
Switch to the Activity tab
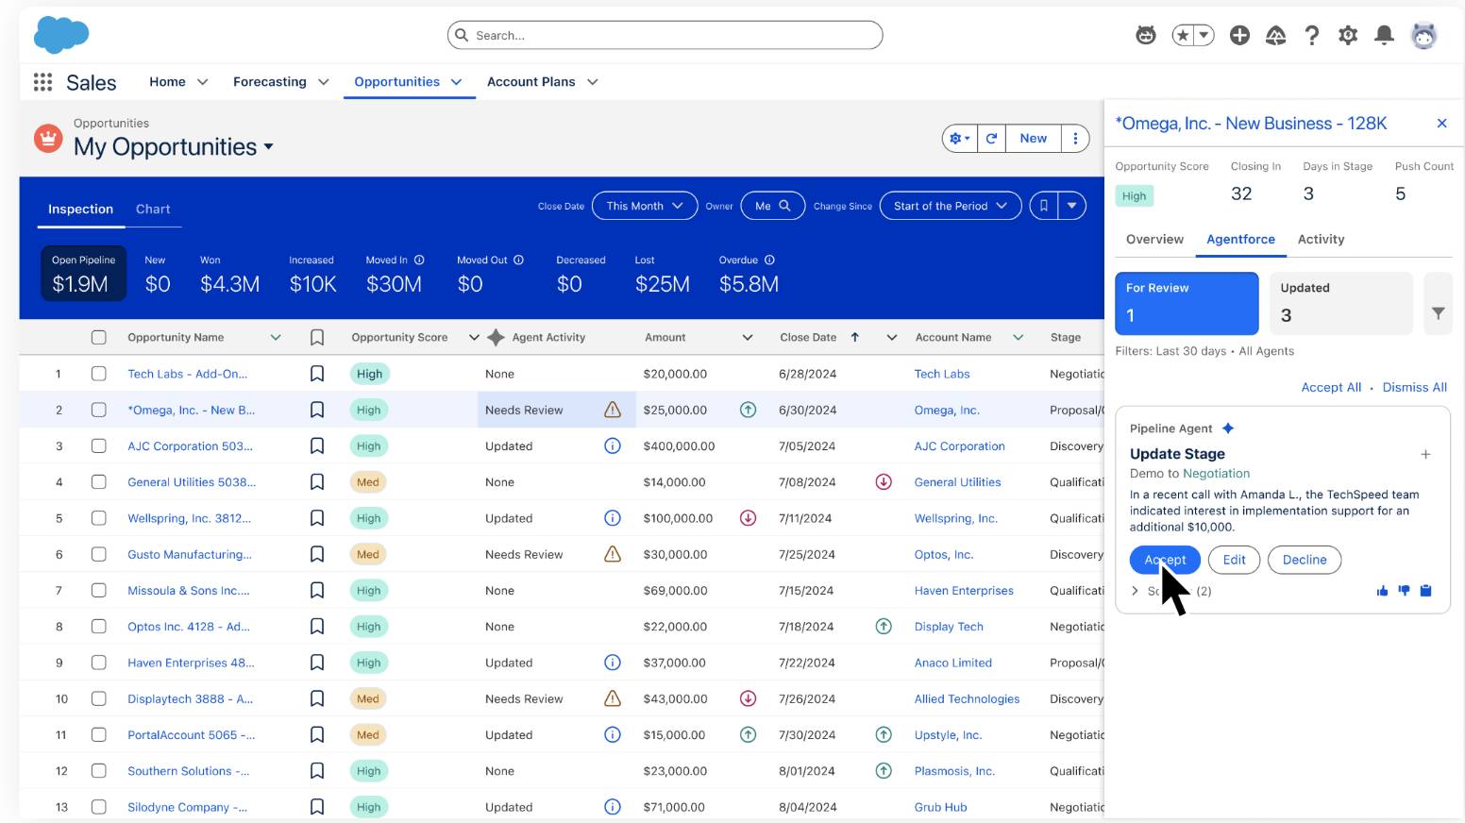1321,239
